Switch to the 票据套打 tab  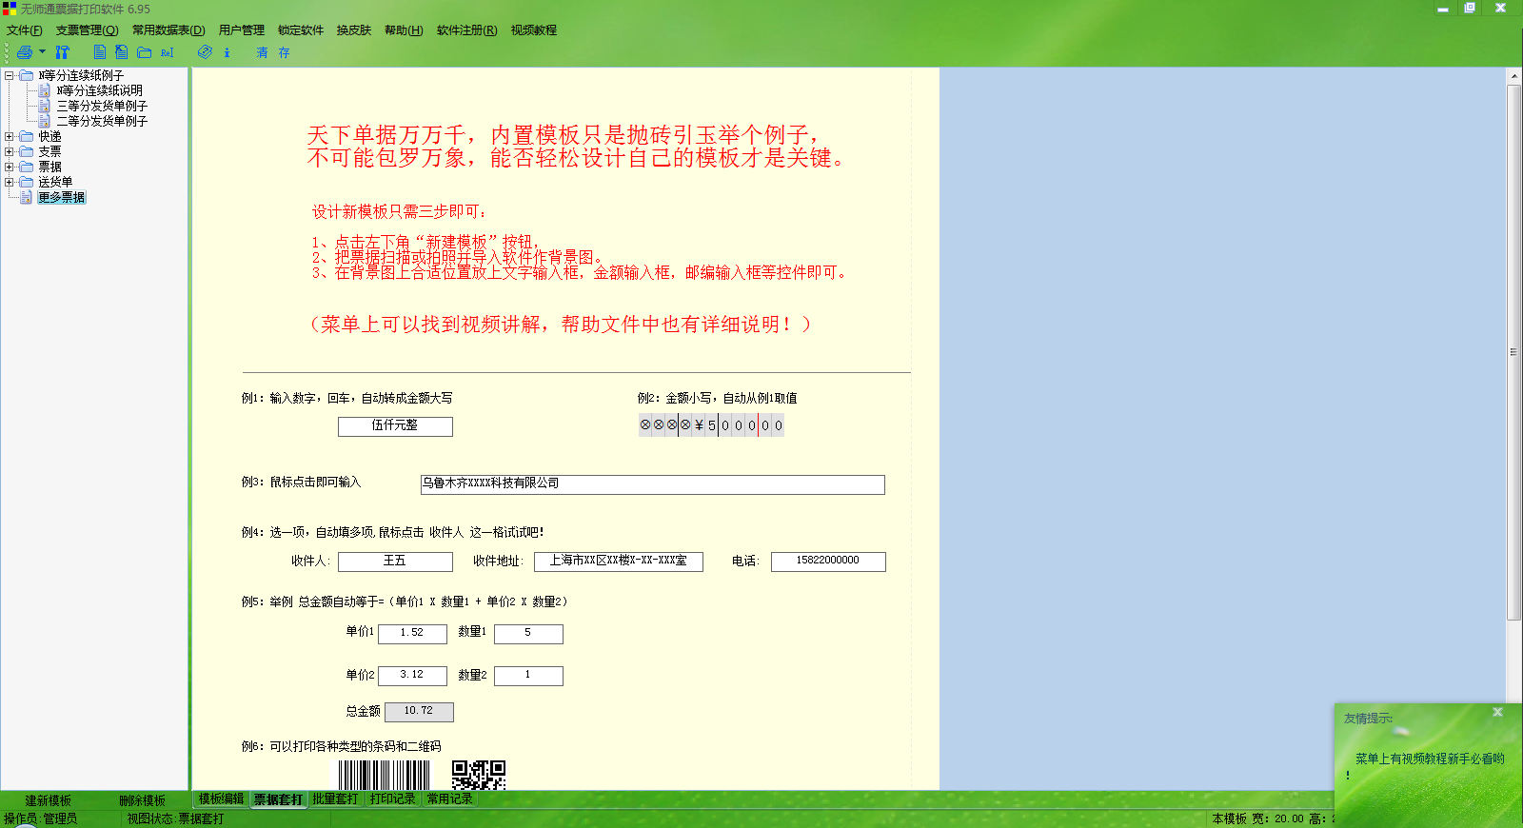point(278,799)
